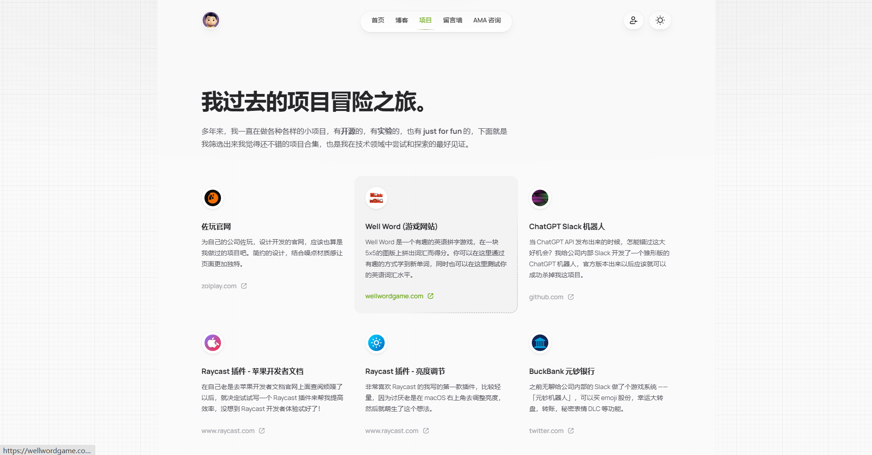The image size is (872, 455).
Task: Click the 我过去的项目冒险之旅 heading
Action: 315,102
